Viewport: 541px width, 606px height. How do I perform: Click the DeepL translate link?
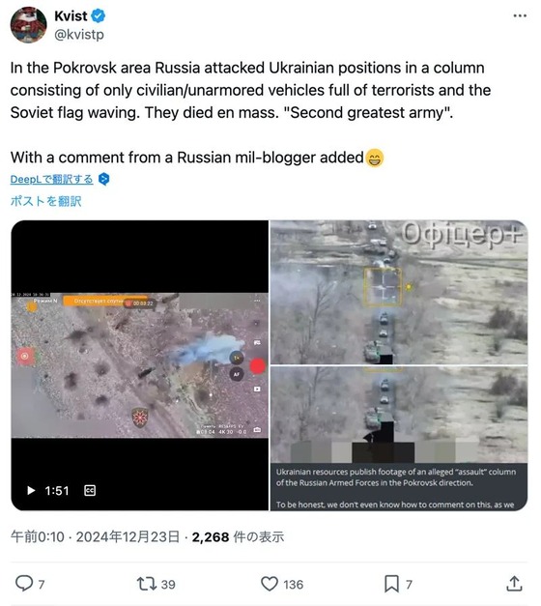pos(52,180)
